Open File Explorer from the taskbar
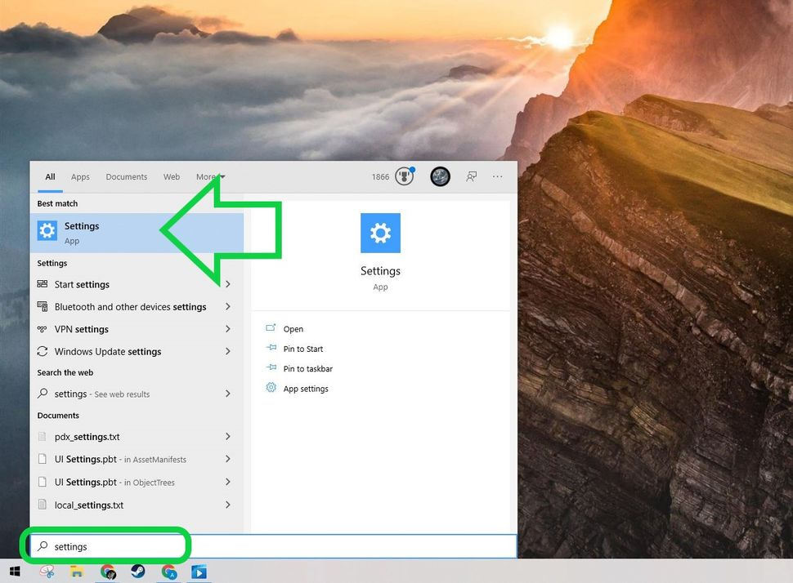 [77, 572]
